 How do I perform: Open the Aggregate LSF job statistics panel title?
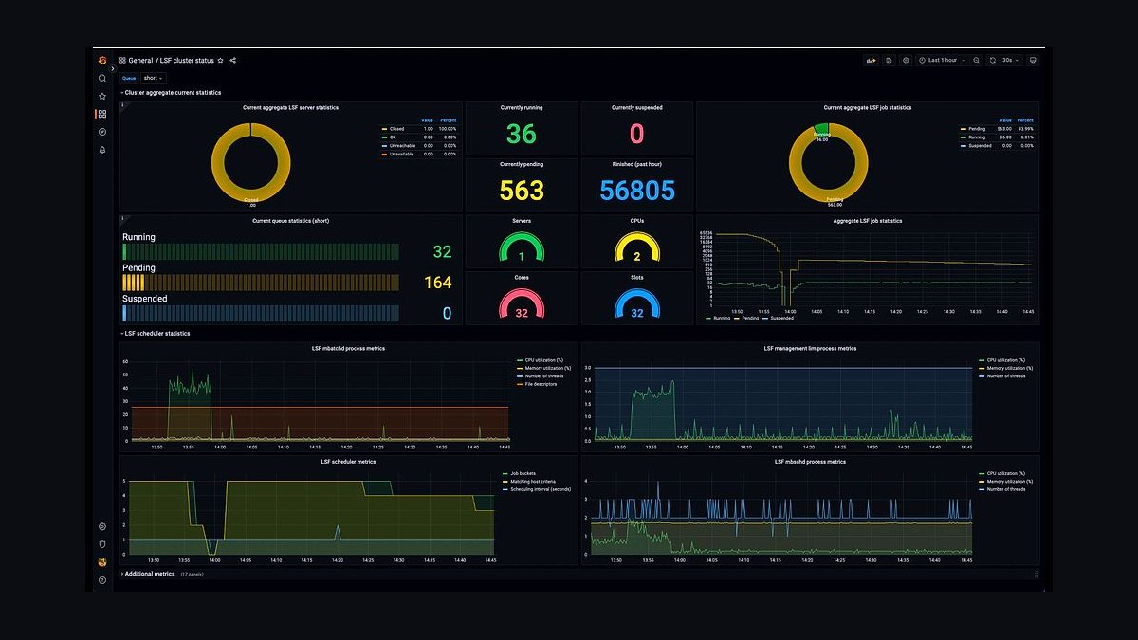tap(867, 221)
